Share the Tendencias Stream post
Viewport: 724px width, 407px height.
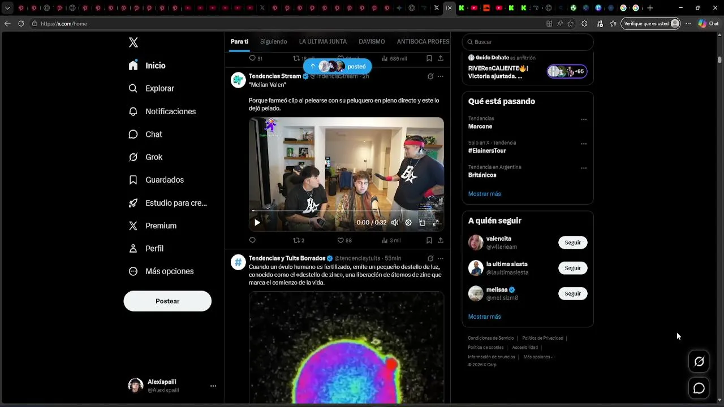(440, 240)
